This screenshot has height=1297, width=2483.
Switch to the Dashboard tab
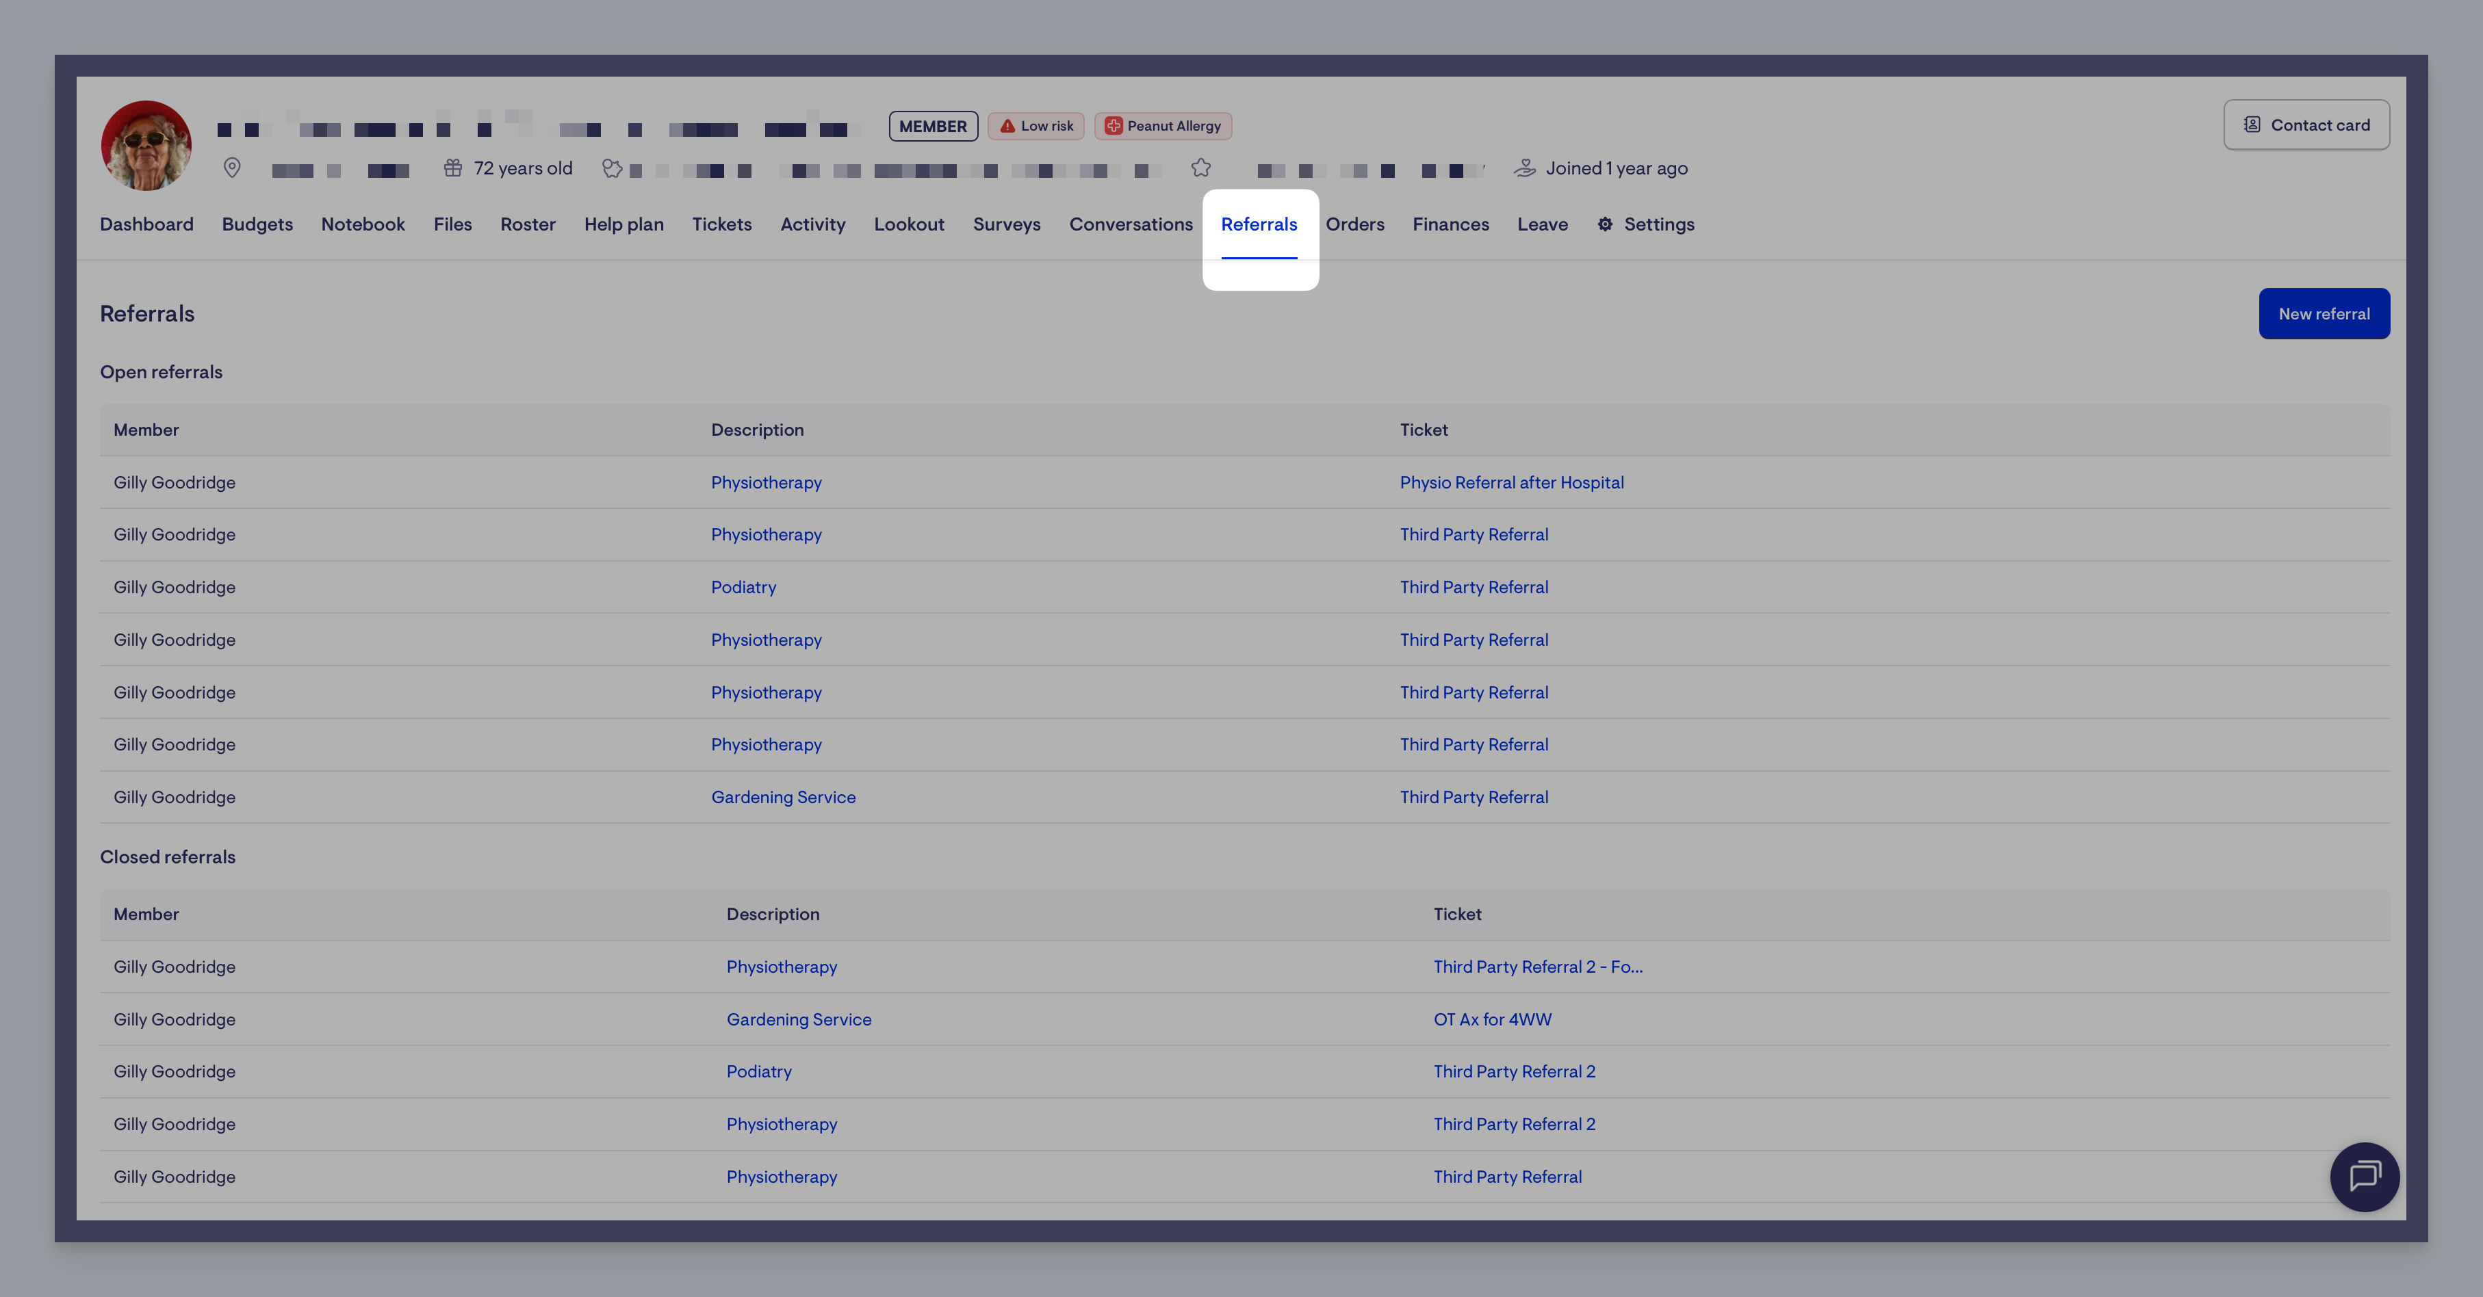[x=146, y=224]
